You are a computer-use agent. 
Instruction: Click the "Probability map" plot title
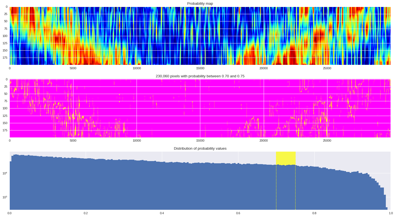pyautogui.click(x=200, y=4)
